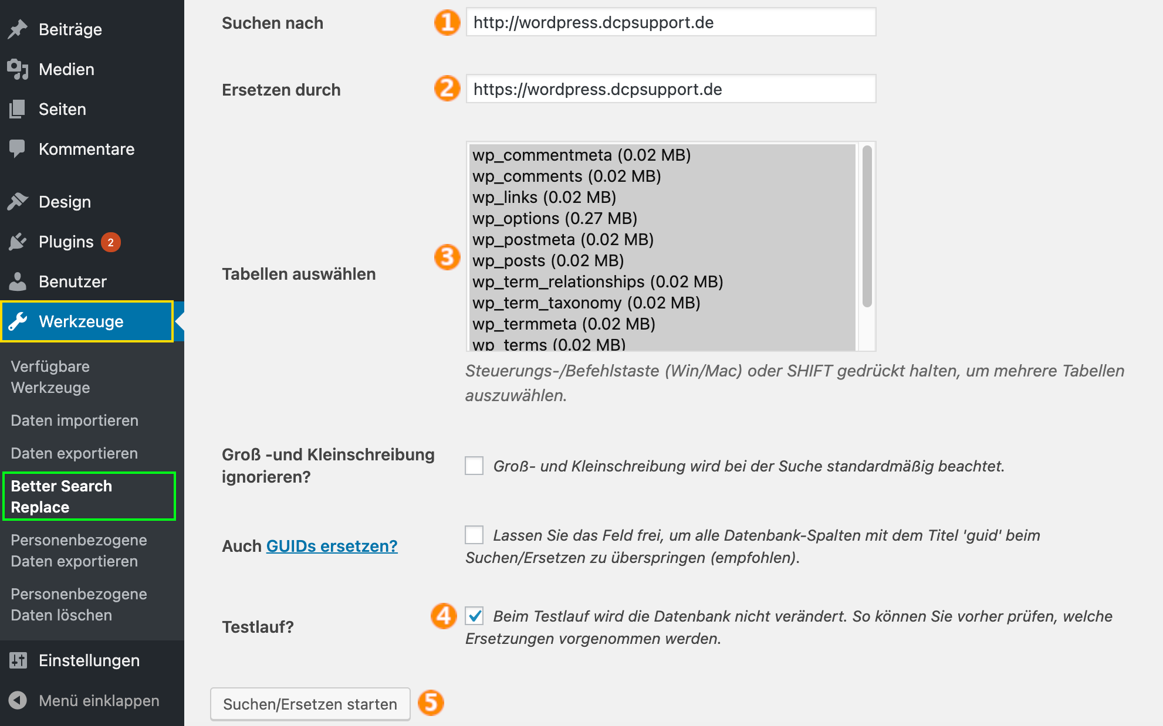Open the GUIDs ersetzen? link
1163x726 pixels.
click(x=332, y=546)
